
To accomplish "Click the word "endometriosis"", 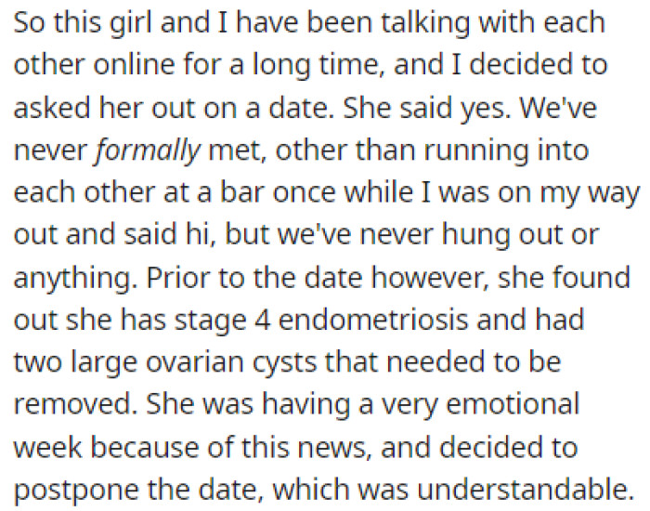I will click(373, 320).
